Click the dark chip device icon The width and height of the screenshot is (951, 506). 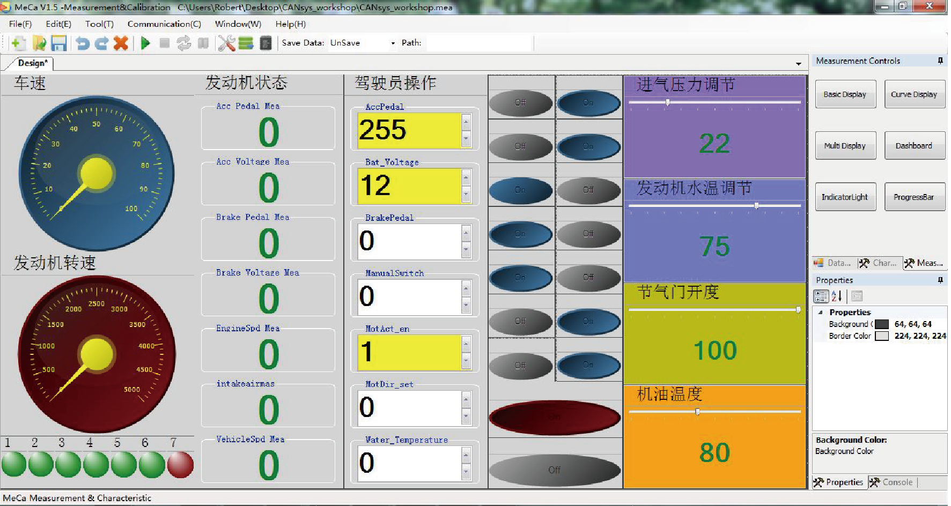(x=266, y=43)
